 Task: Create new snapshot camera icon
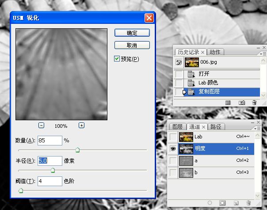(x=242, y=103)
